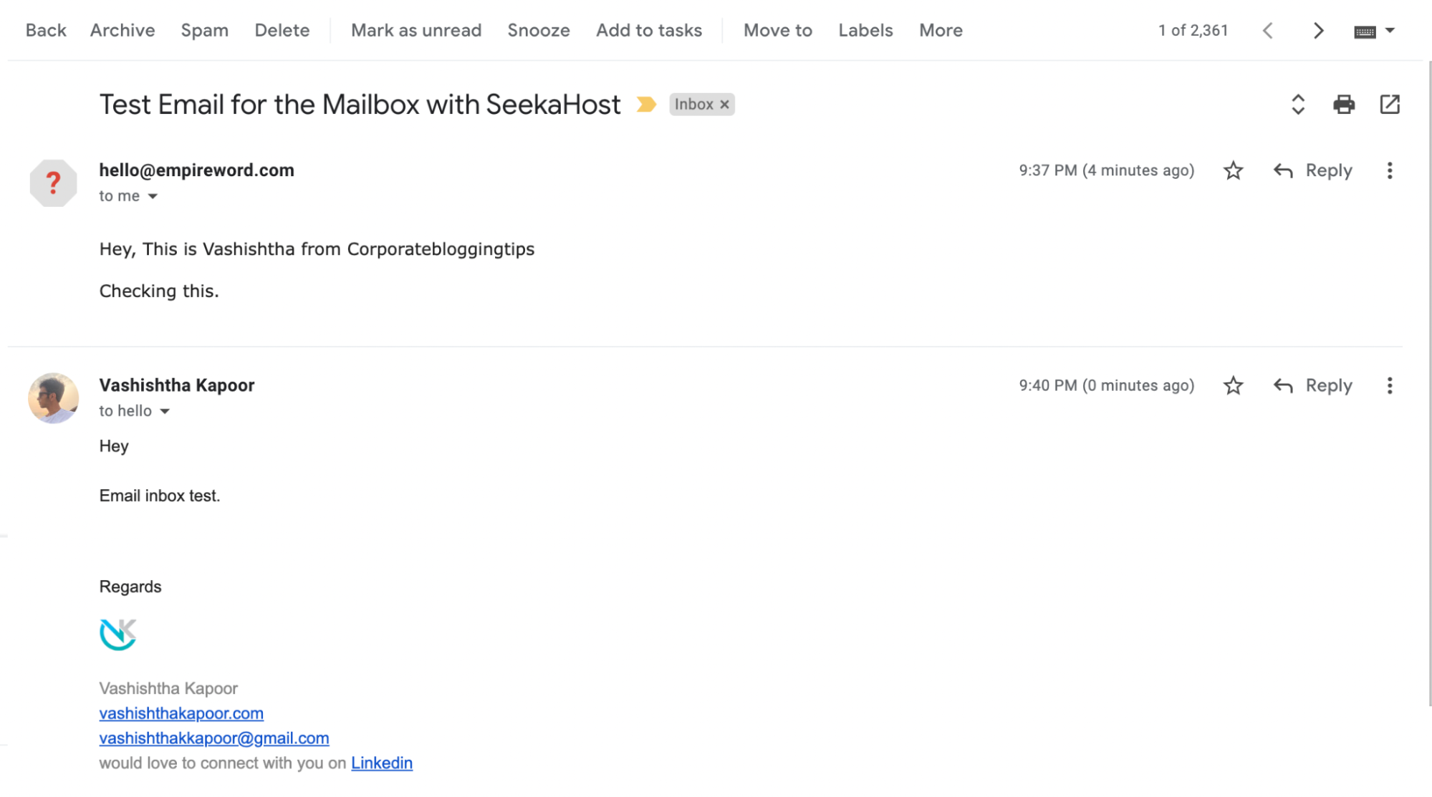Image resolution: width=1432 pixels, height=797 pixels.
Task: Expand the 'to me' recipient dropdown
Action: tap(152, 195)
